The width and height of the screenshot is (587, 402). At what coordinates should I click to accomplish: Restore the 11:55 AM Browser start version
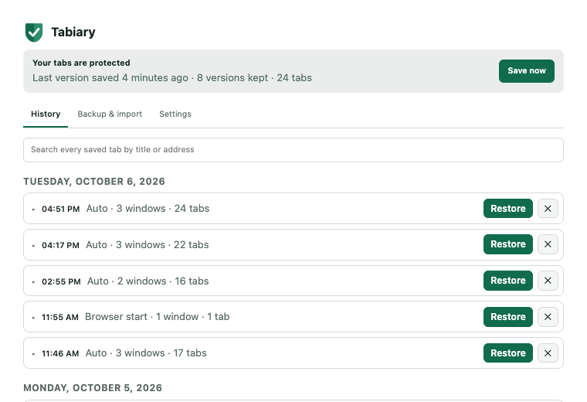(x=508, y=317)
